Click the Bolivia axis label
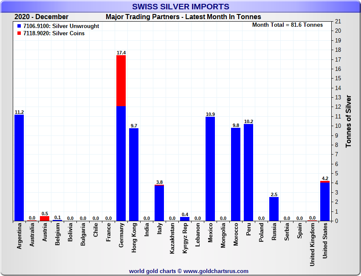Screen dimensions: 361x276 coord(70,232)
